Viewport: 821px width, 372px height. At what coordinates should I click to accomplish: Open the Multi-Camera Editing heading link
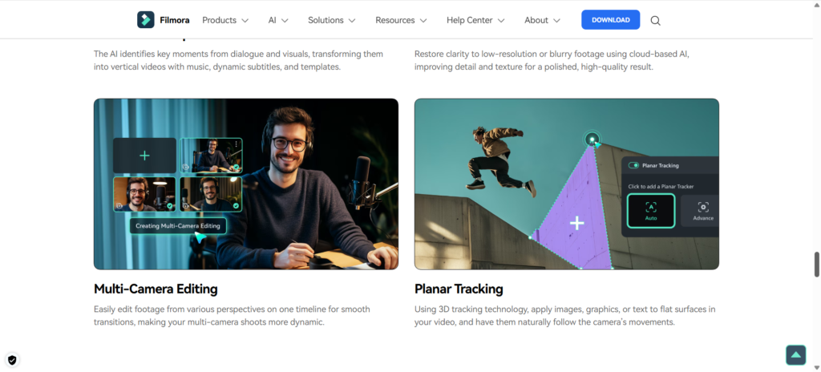(x=156, y=289)
